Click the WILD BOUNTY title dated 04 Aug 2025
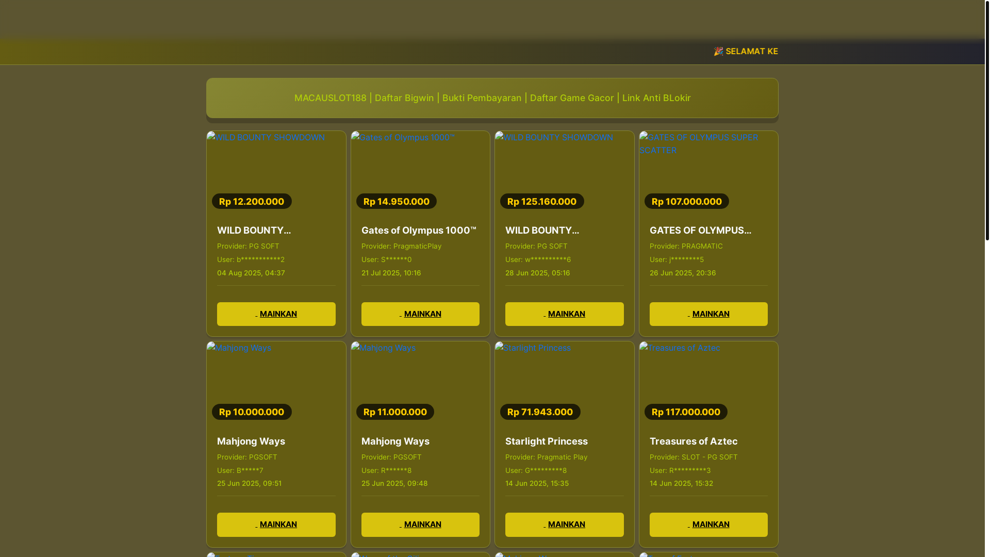This screenshot has height=557, width=990. tap(254, 231)
